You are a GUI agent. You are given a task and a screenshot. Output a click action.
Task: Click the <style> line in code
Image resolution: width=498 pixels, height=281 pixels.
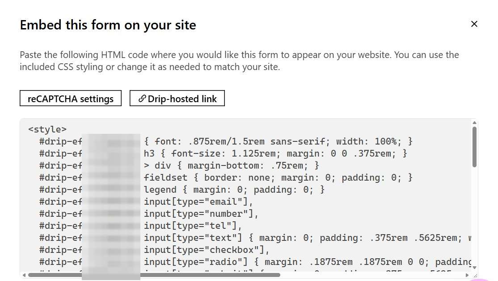[x=47, y=129]
